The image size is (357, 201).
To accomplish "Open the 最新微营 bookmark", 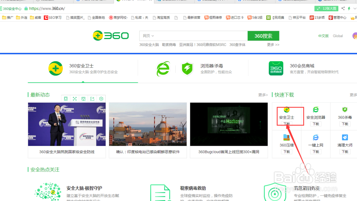I will pos(192,17).
